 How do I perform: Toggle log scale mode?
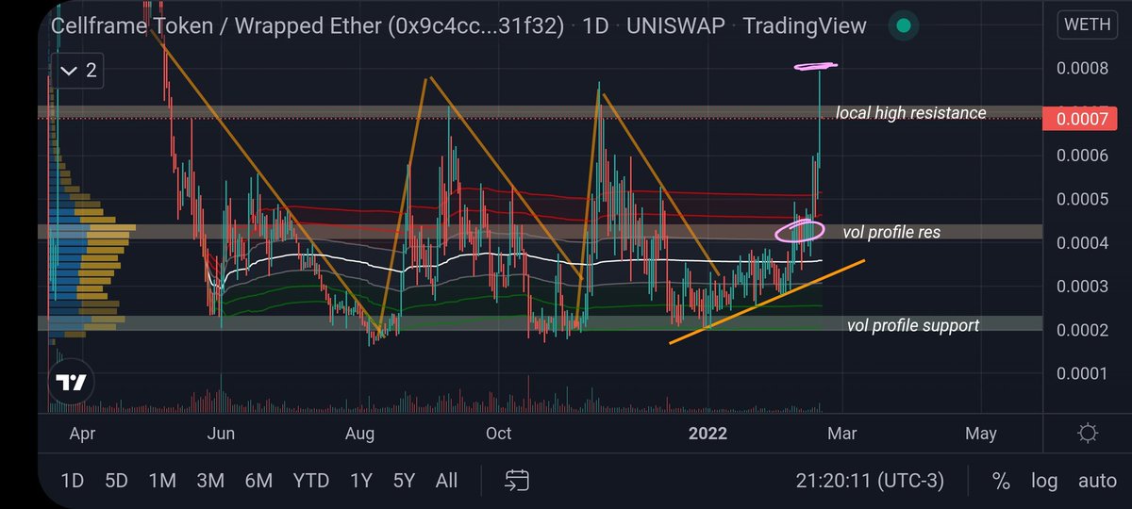point(1043,481)
